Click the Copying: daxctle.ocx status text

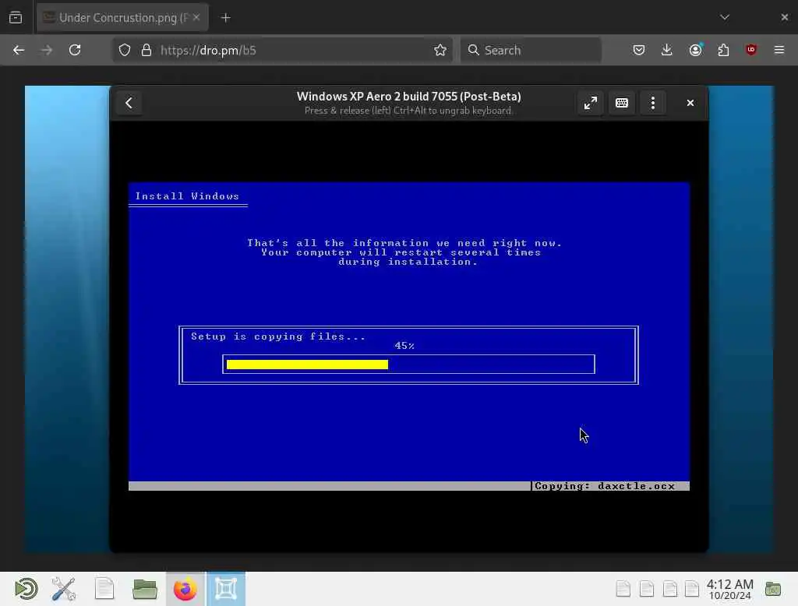coord(605,486)
